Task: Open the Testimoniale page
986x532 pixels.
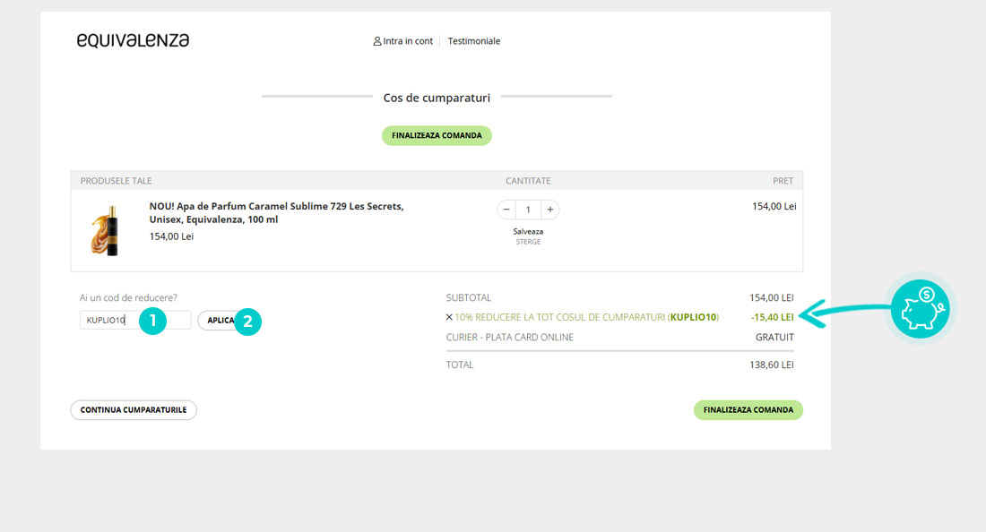Action: click(x=474, y=41)
